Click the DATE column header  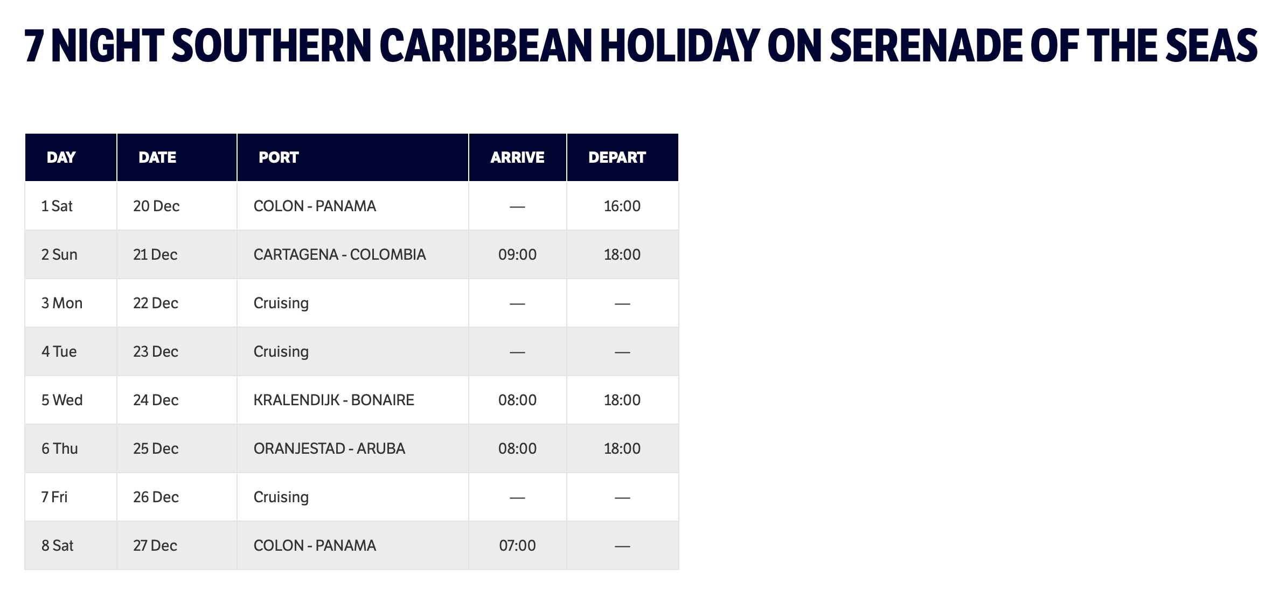tap(157, 157)
